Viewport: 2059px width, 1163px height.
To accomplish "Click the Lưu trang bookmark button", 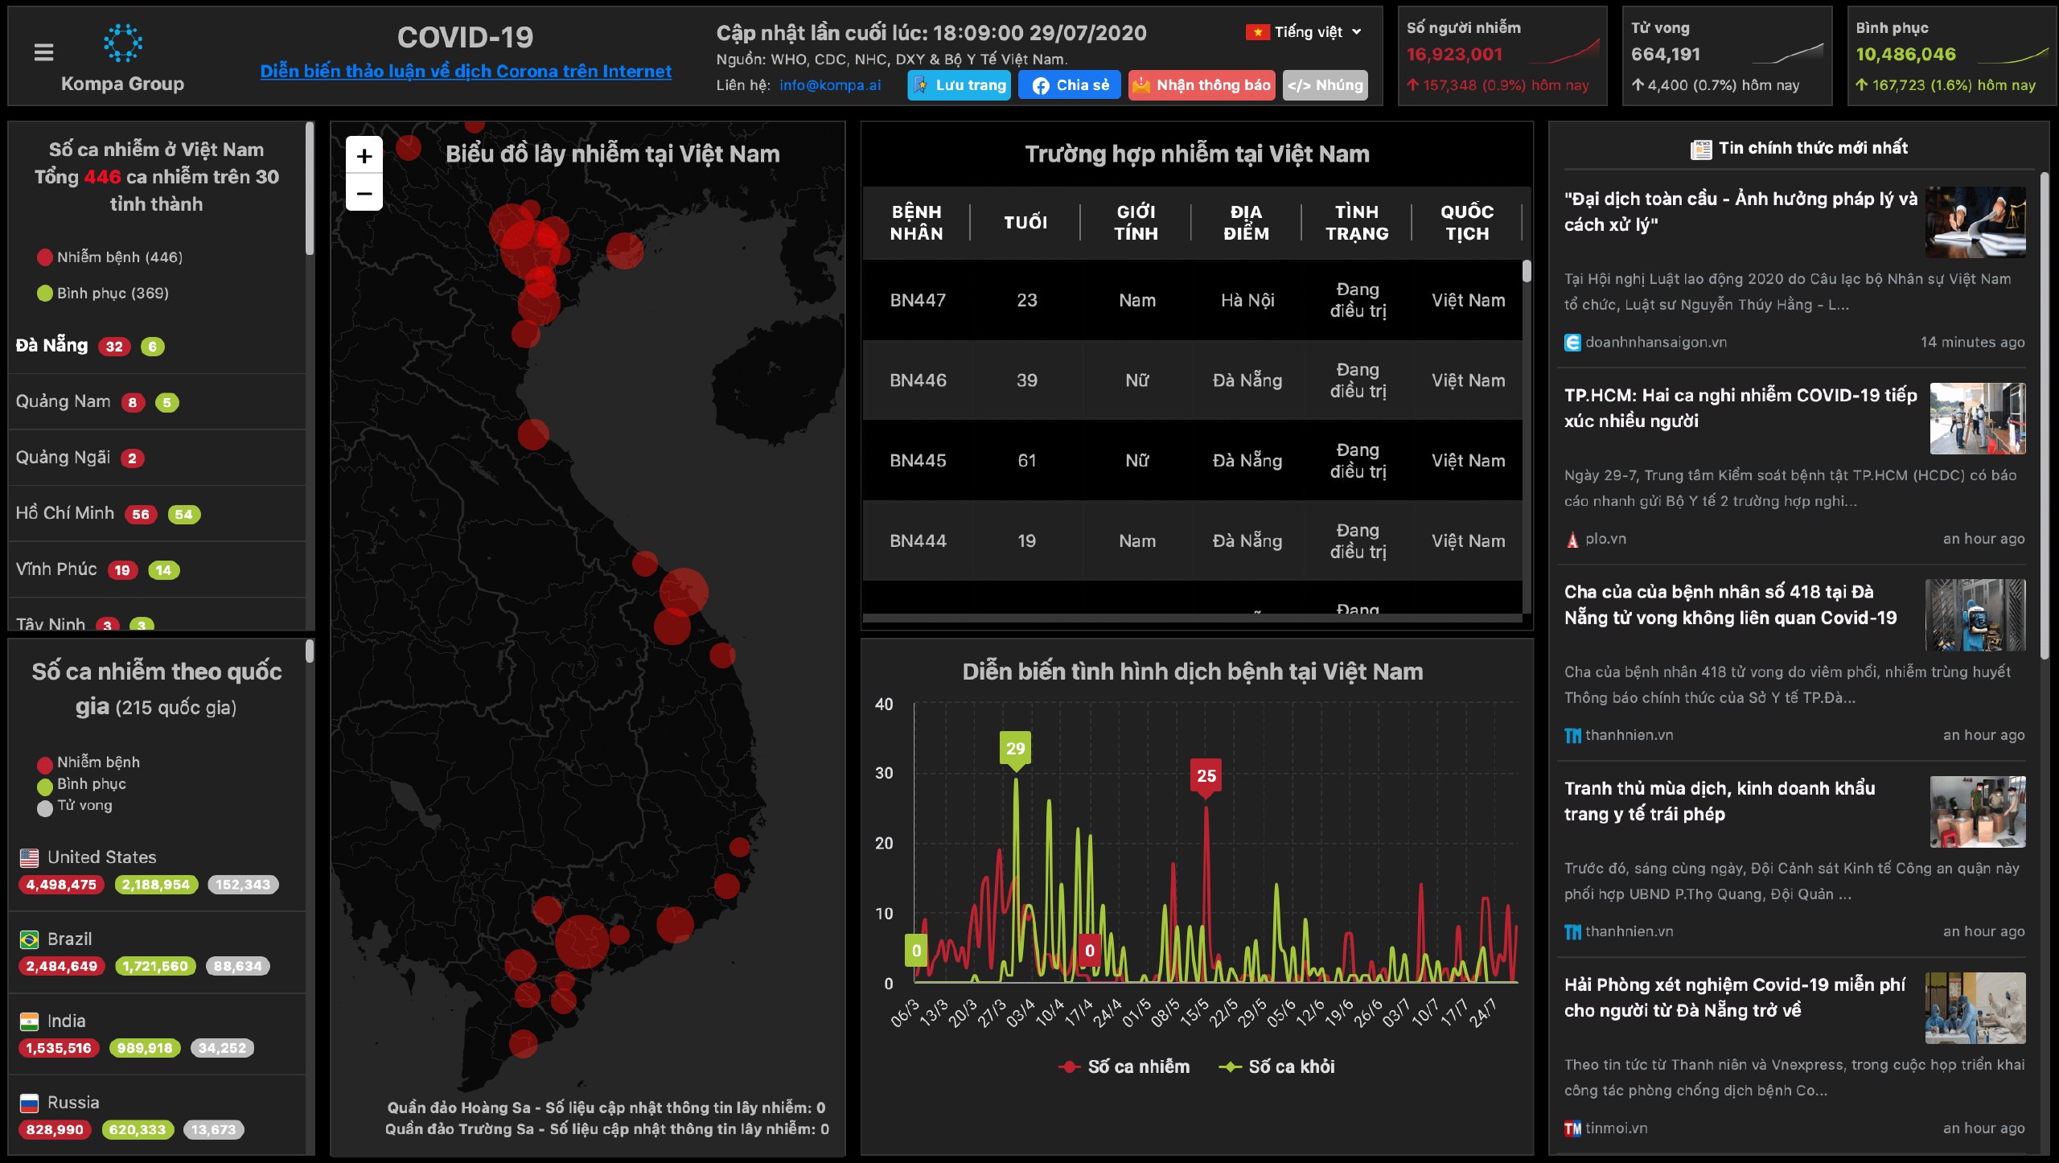I will point(960,85).
